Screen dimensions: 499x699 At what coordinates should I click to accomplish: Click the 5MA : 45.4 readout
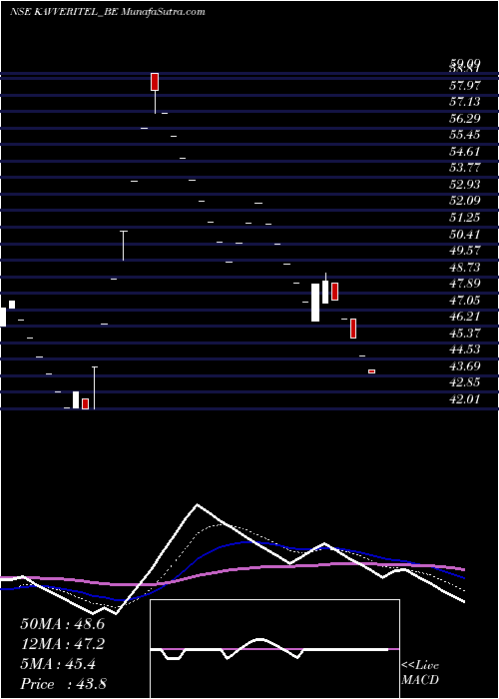[58, 664]
